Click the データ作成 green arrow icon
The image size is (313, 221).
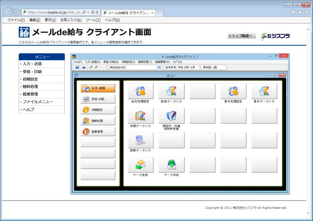[171, 164]
